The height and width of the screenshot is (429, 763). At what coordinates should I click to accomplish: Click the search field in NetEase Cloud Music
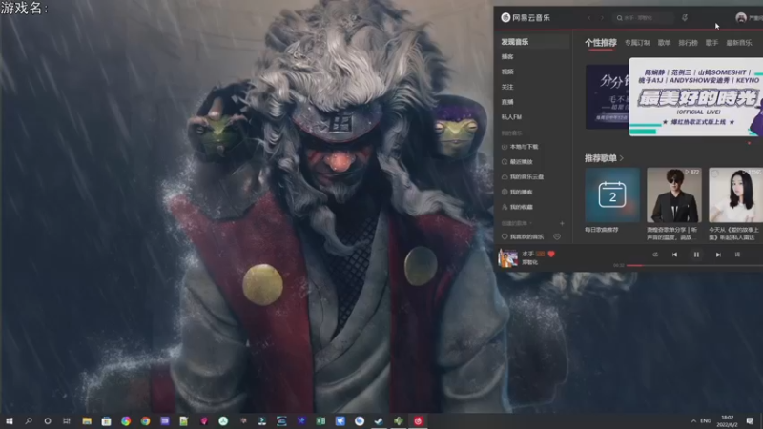click(x=643, y=18)
